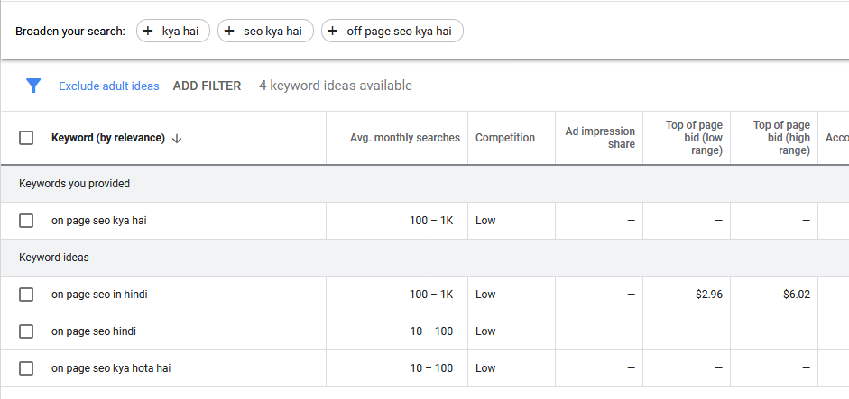Click the sort arrow beside Keyword header
This screenshot has width=849, height=399.
click(177, 138)
